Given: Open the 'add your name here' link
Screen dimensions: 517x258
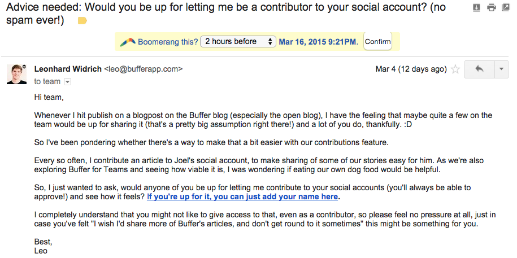Looking at the screenshot, I should 242,197.
